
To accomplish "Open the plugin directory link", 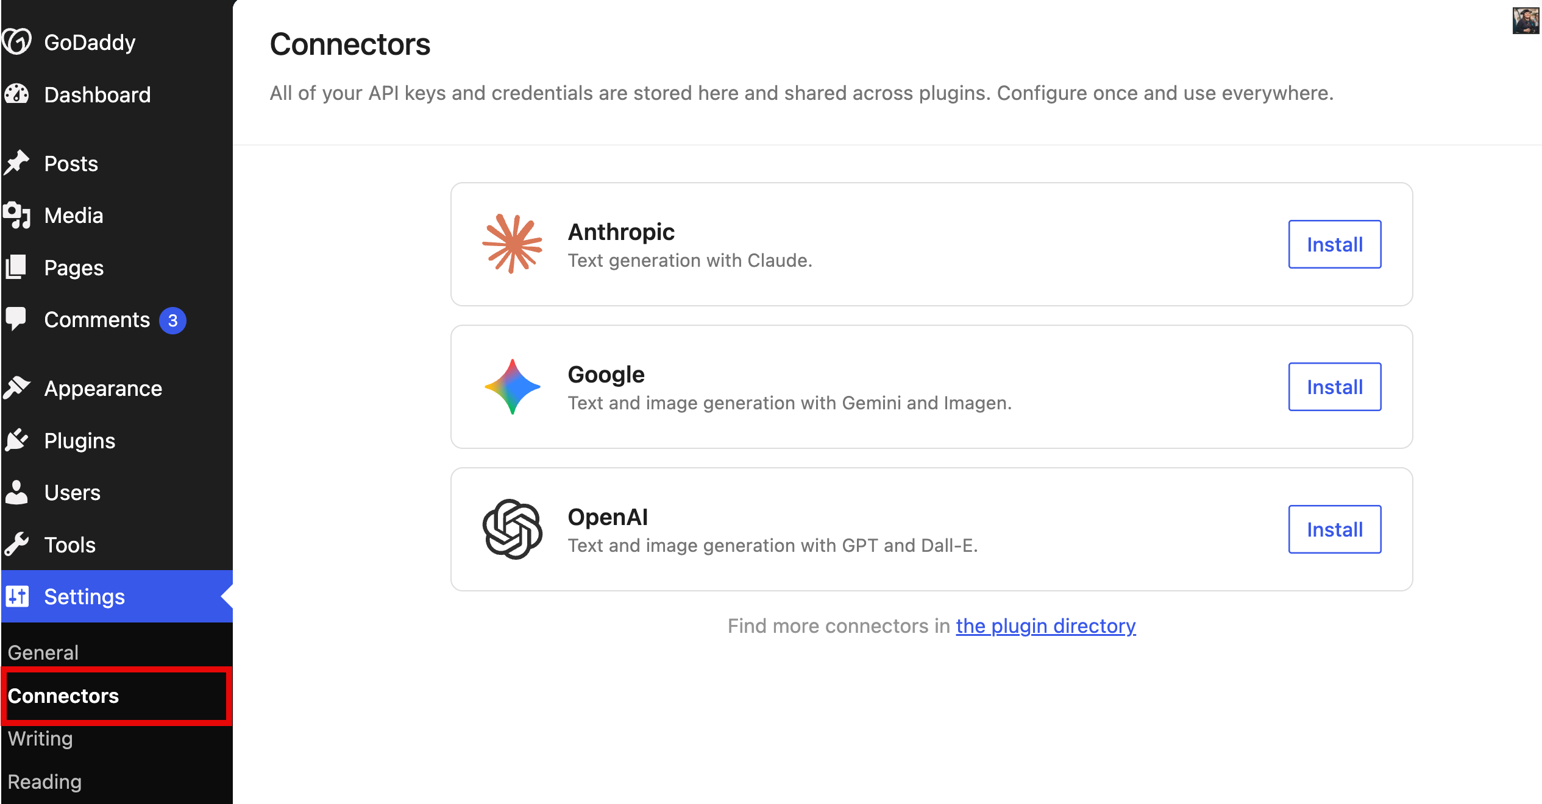I will 1045,626.
